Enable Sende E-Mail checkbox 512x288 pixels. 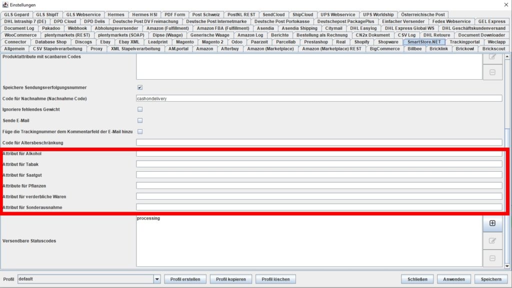click(140, 121)
